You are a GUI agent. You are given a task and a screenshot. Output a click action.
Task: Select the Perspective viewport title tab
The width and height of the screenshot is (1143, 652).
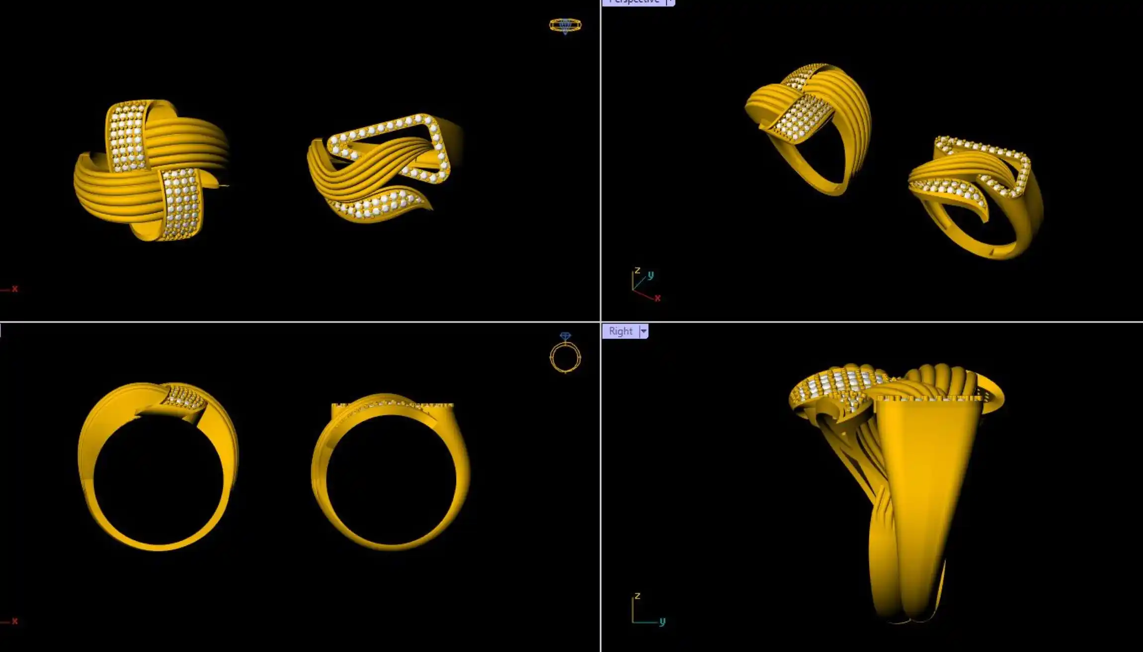click(634, 2)
